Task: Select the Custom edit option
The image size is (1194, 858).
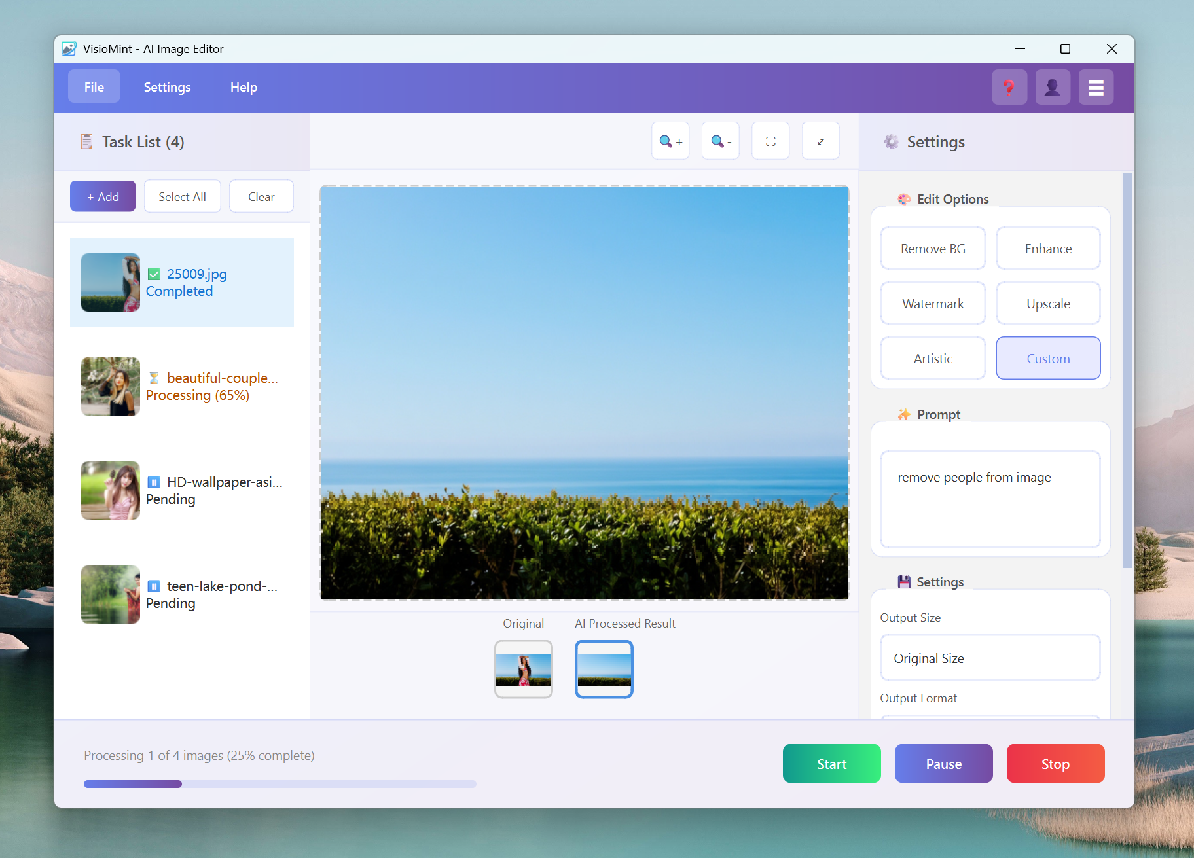Action: point(1047,359)
